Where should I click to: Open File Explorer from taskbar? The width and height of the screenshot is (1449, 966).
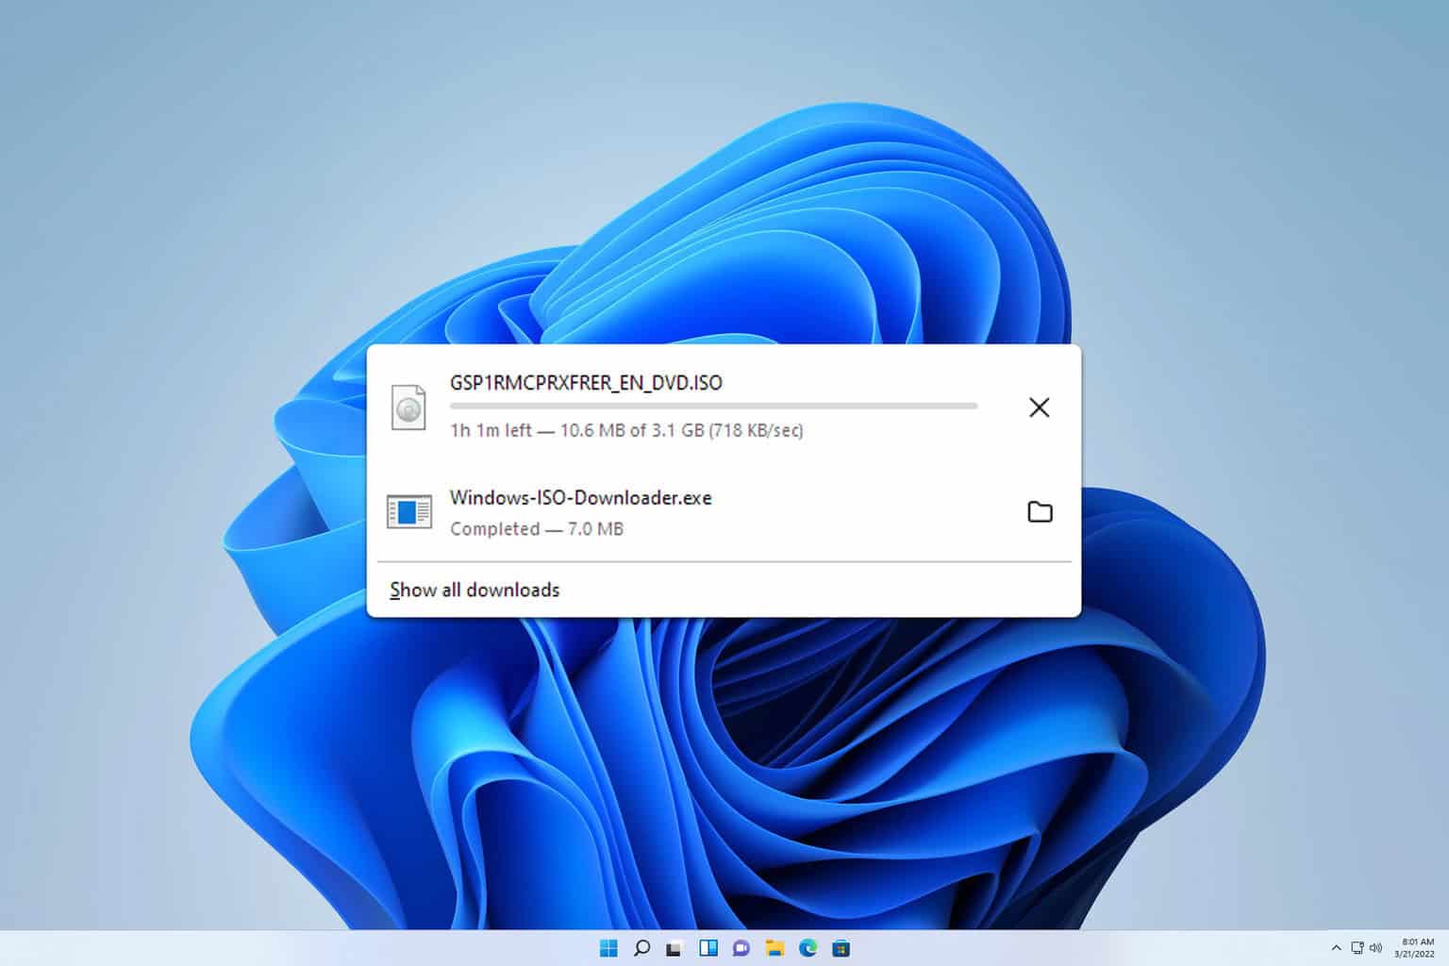point(774,948)
